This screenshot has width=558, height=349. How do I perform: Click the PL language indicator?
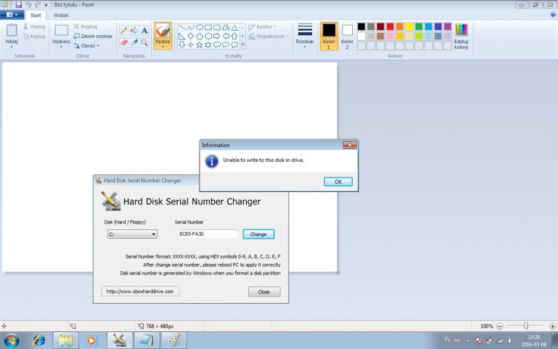coord(447,340)
